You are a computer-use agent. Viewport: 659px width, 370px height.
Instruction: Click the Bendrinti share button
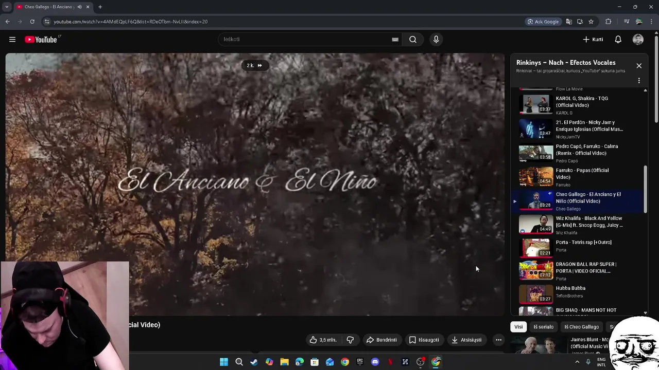(x=381, y=340)
